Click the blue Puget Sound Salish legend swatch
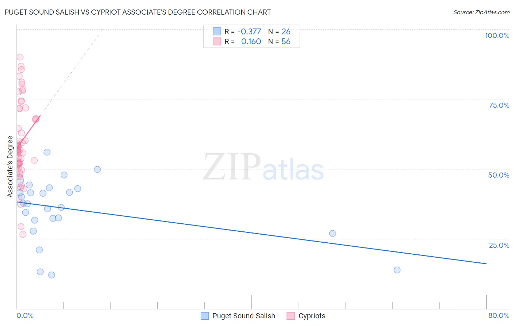 point(205,316)
